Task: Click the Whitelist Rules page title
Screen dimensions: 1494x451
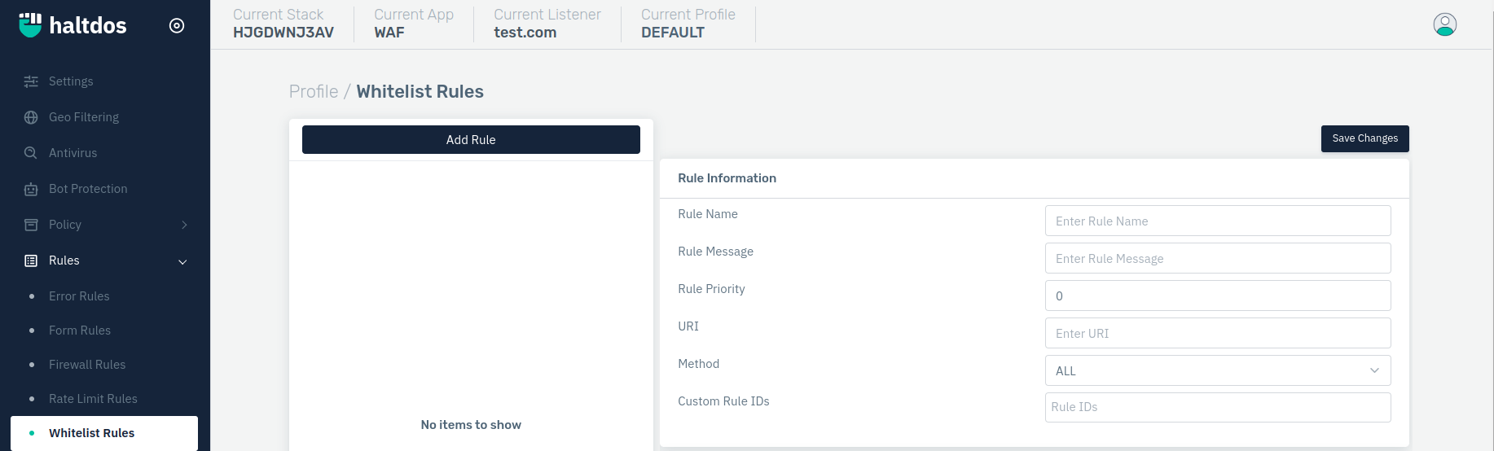Action: [x=420, y=91]
